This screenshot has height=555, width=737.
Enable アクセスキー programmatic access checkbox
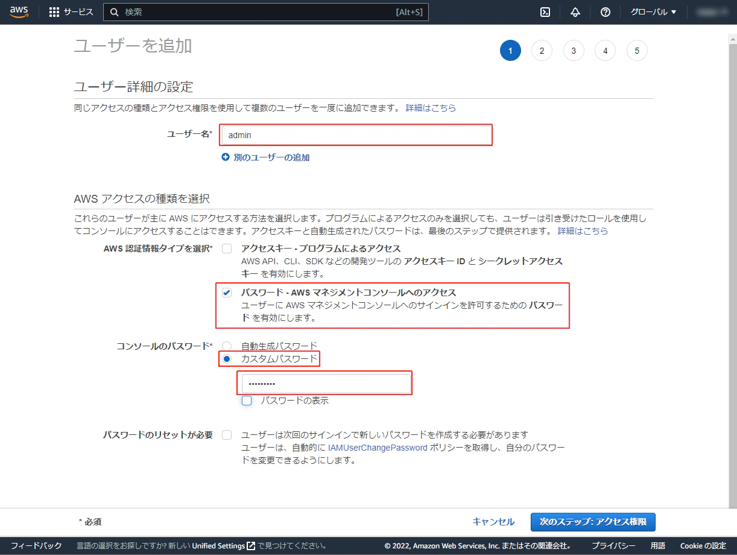tap(227, 249)
